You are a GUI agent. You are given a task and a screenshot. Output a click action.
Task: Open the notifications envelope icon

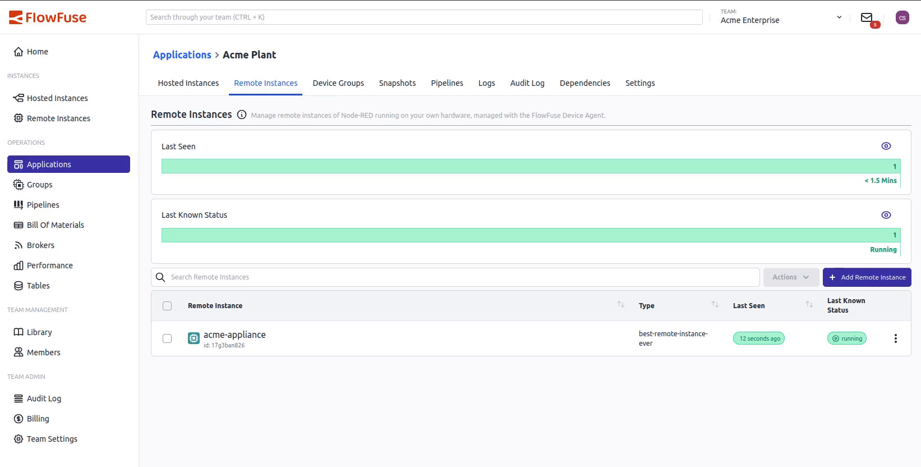click(x=867, y=18)
